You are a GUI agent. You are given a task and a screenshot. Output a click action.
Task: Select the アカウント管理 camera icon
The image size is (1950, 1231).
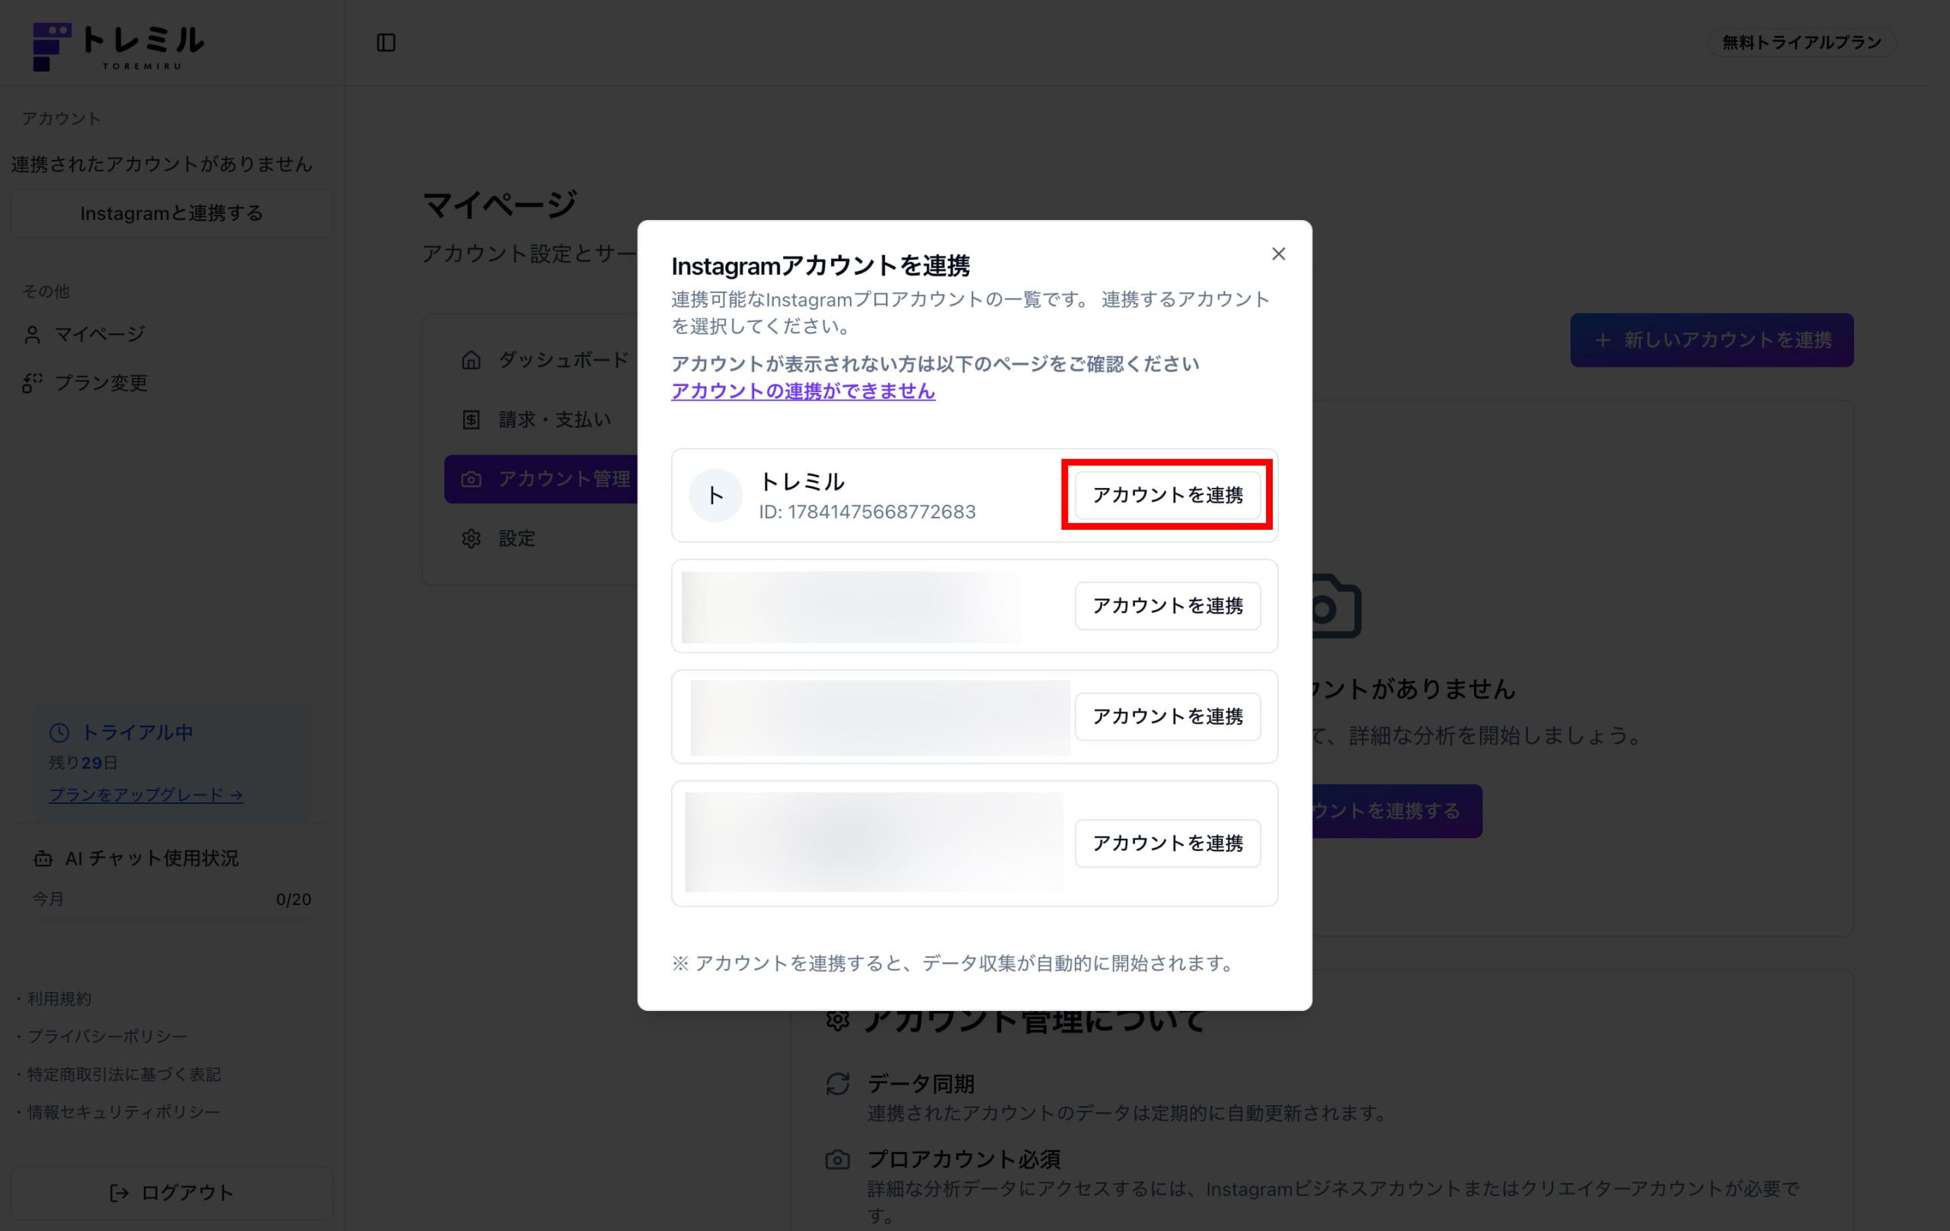(x=472, y=479)
